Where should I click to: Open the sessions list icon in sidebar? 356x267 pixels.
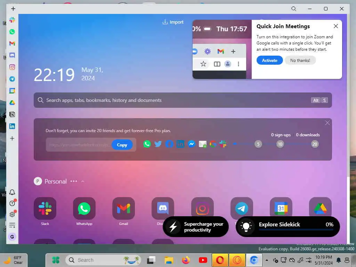click(x=12, y=225)
